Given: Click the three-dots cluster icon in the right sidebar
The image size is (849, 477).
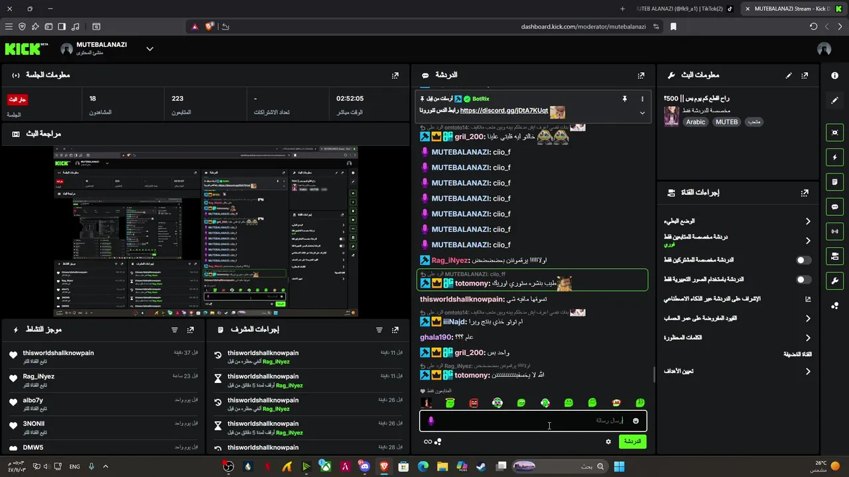Looking at the screenshot, I should (x=835, y=305).
